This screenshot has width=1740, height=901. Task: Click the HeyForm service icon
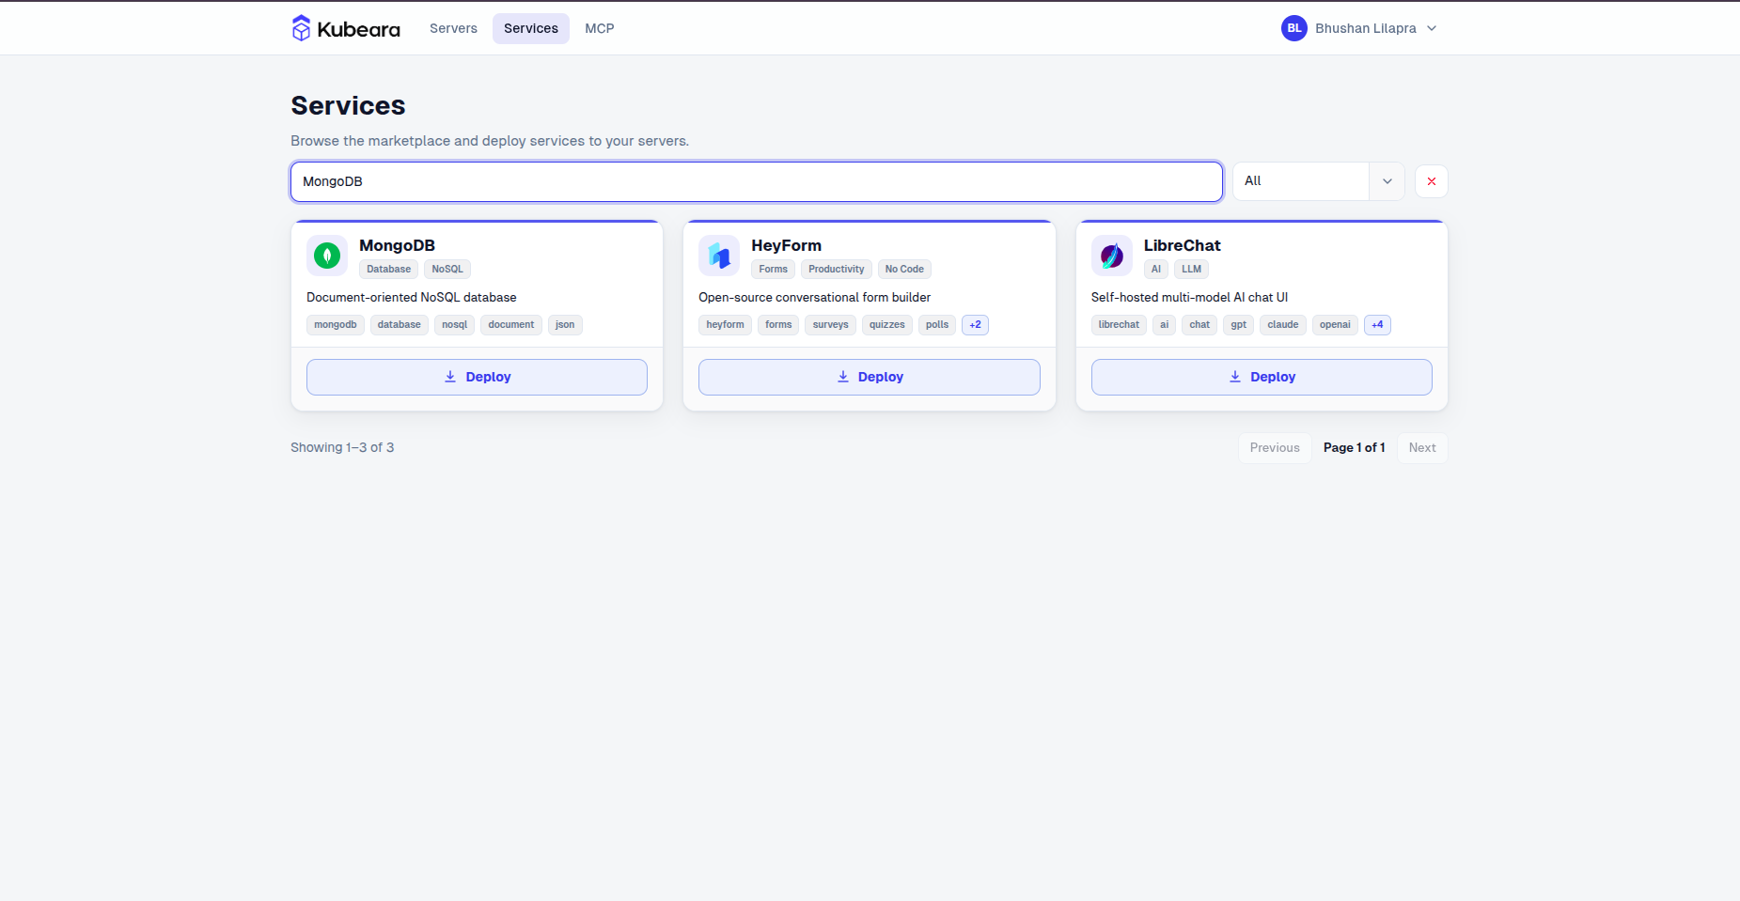(x=719, y=256)
